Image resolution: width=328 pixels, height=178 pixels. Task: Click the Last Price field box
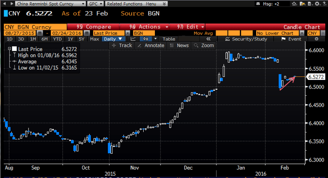[109, 33]
